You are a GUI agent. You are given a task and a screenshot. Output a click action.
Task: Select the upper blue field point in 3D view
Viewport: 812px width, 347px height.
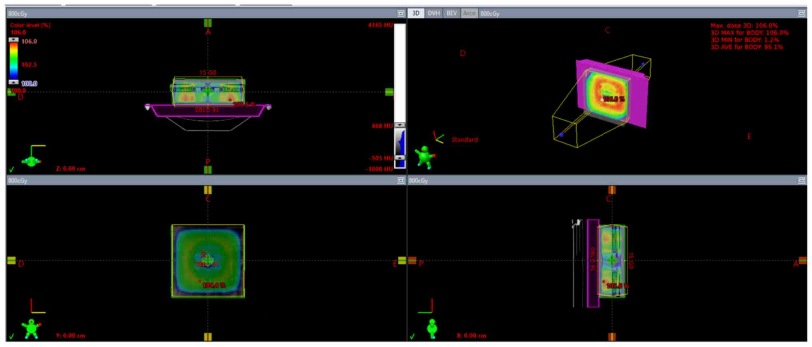643,64
